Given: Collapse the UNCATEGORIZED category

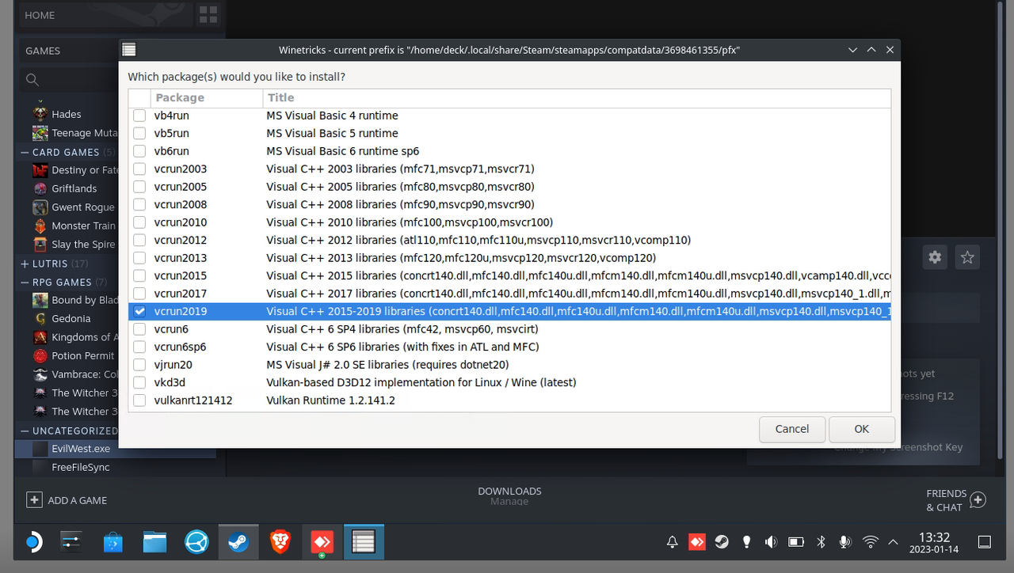Looking at the screenshot, I should [25, 431].
